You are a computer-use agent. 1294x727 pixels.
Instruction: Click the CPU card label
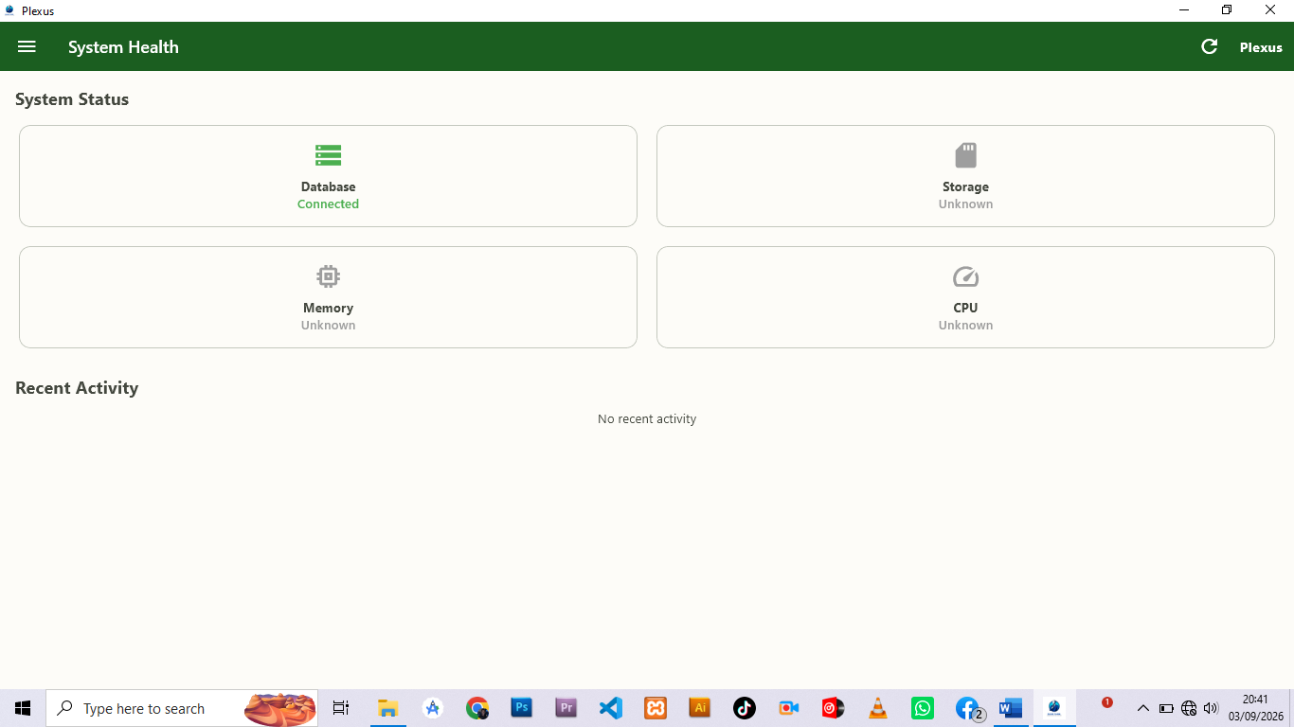click(x=965, y=308)
